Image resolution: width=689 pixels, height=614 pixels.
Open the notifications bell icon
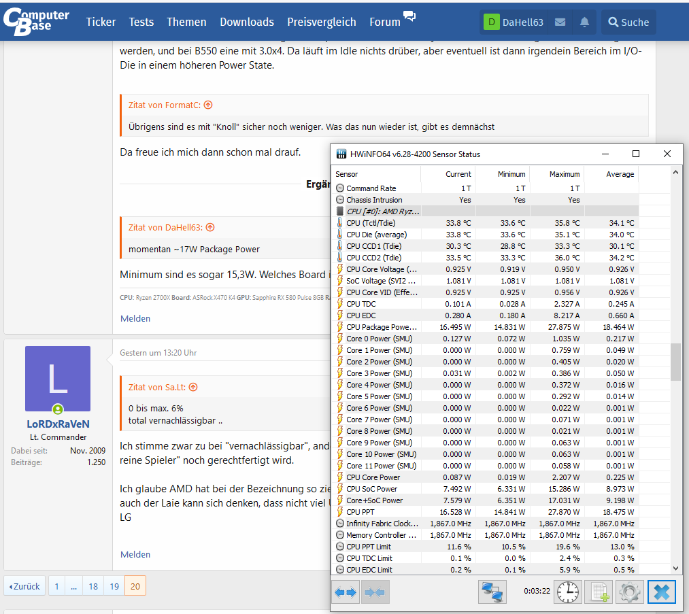(584, 22)
